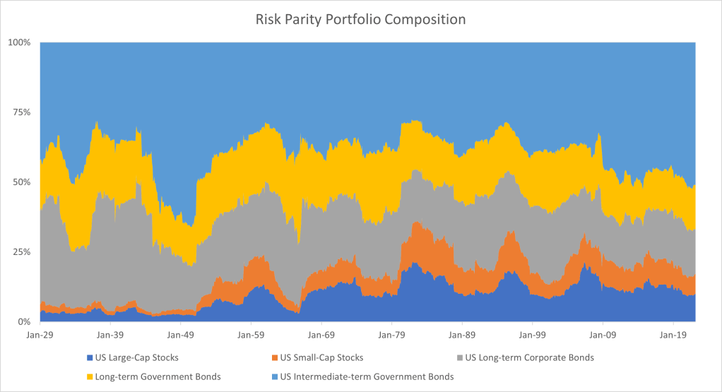Select the US Large-Cap Stocks legend swatch
Image resolution: width=722 pixels, height=392 pixels.
pyautogui.click(x=88, y=357)
